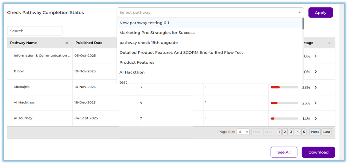Sort by percentage column arrow

[x=330, y=43]
